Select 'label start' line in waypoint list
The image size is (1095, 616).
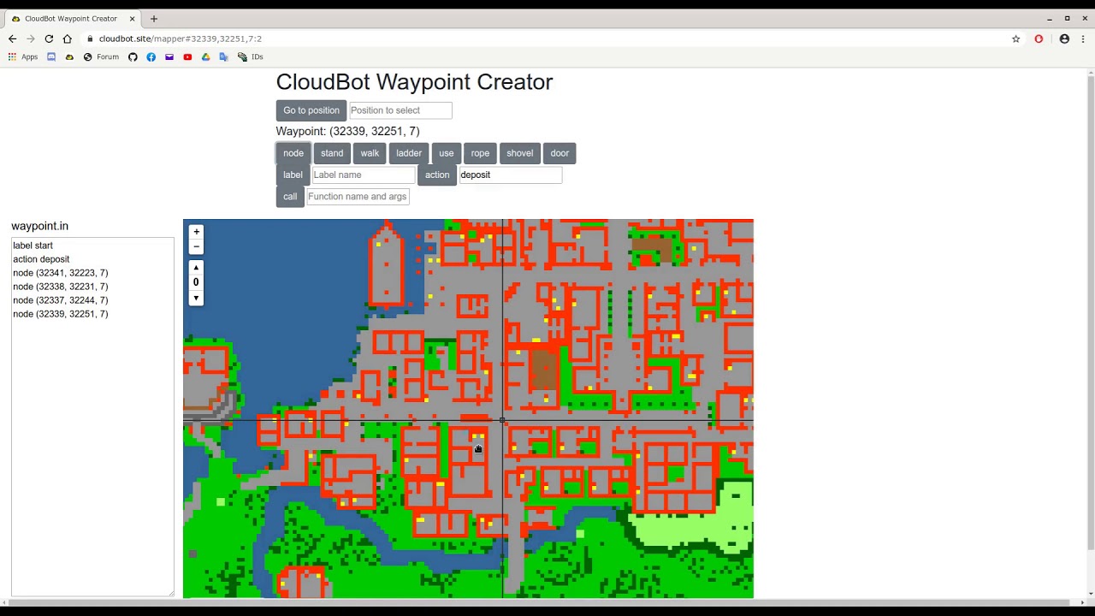coord(33,246)
